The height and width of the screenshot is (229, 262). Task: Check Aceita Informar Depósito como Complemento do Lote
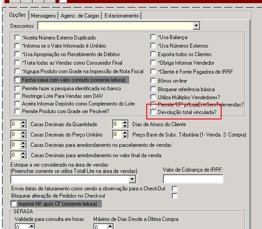17,104
